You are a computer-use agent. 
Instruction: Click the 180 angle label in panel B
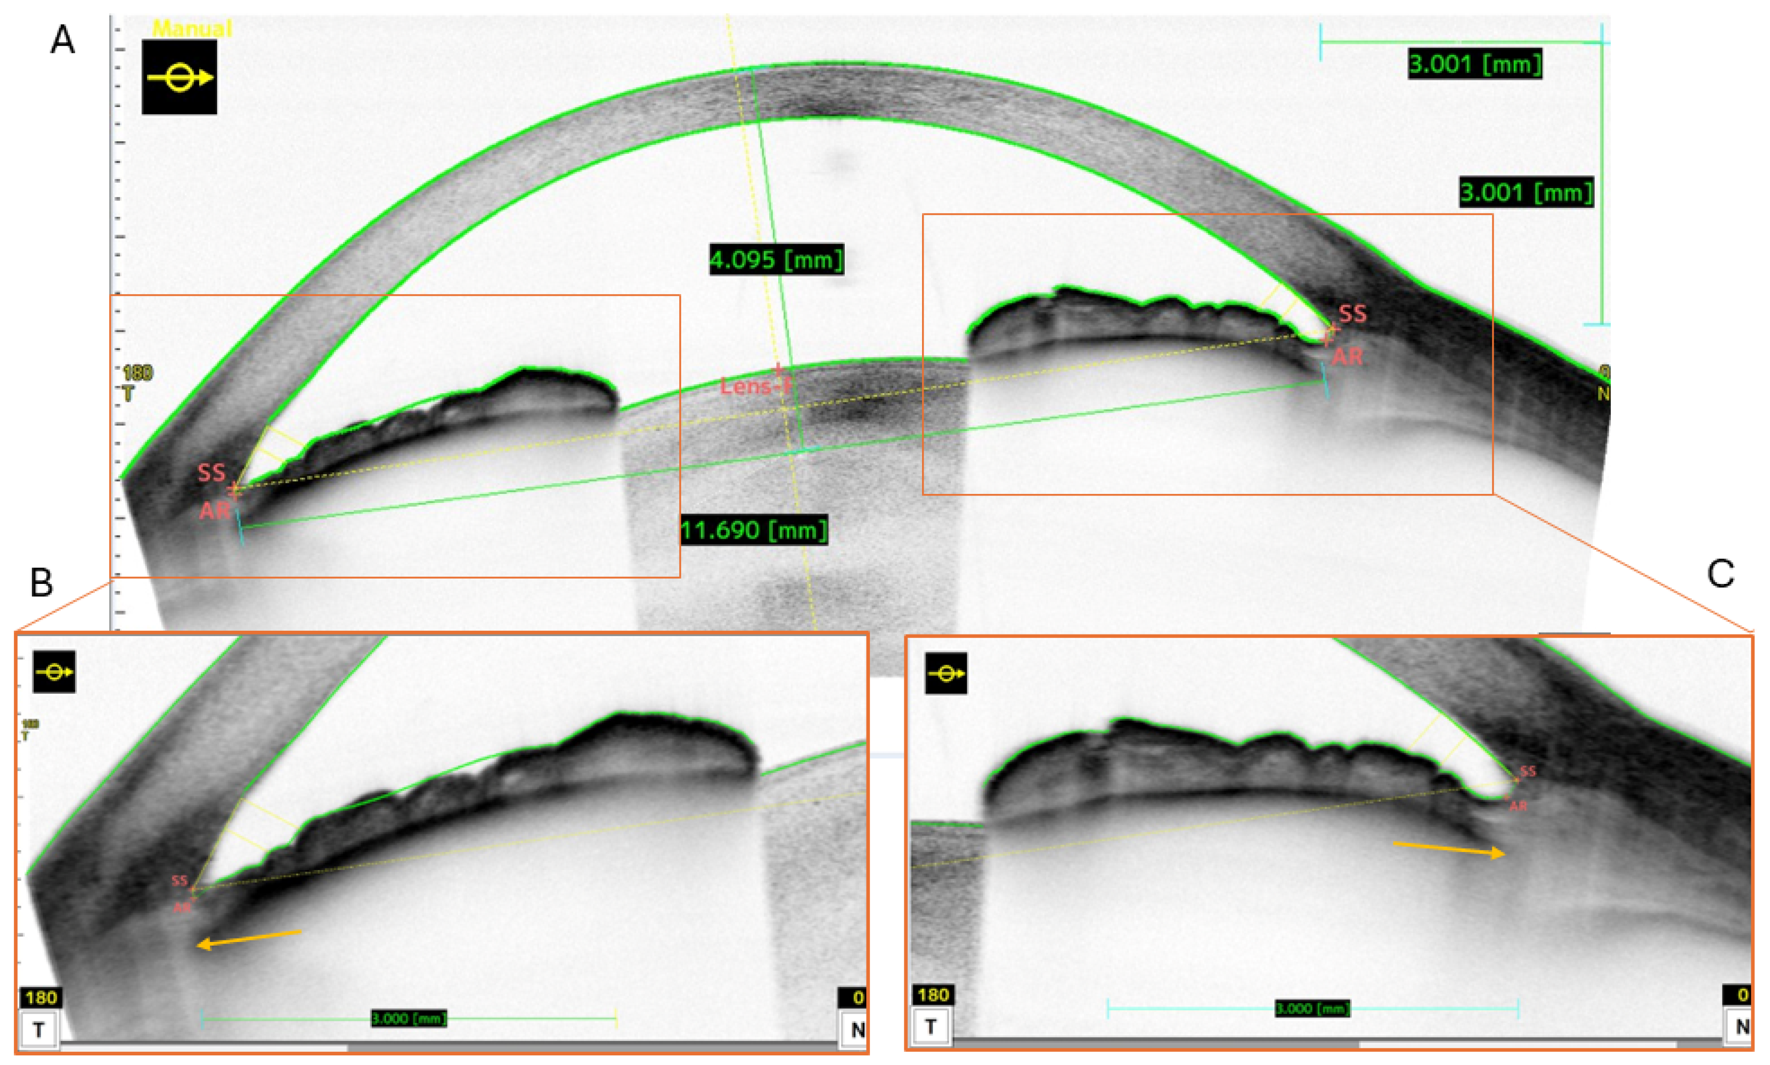point(41,997)
